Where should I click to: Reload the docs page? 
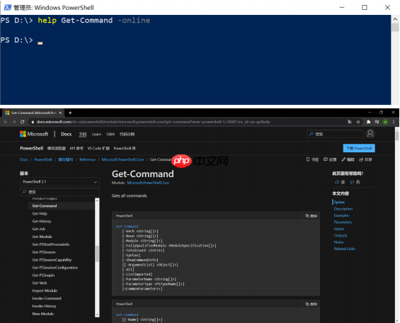(x=22, y=122)
